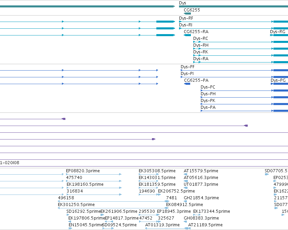Click the Dys-RA transcript label
Viewport: 288px width, 230px height.
[x=201, y=59]
